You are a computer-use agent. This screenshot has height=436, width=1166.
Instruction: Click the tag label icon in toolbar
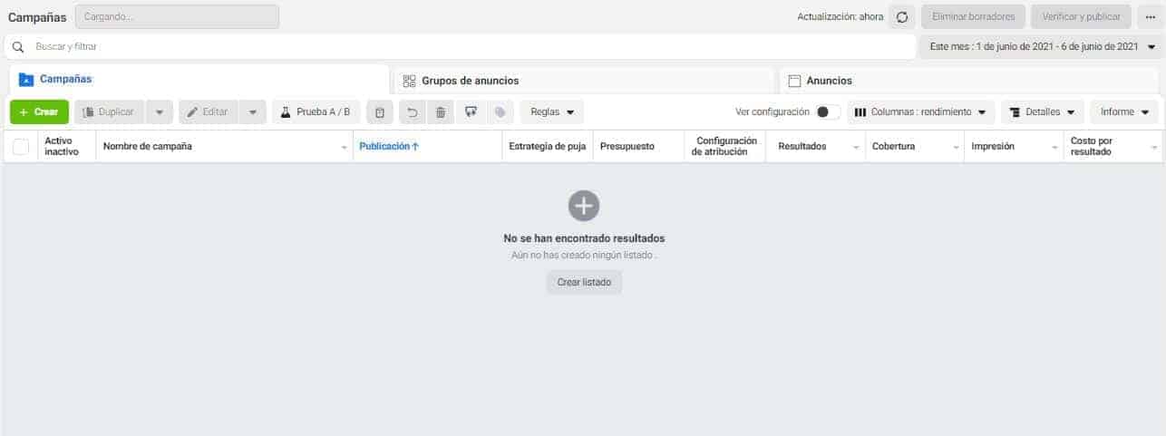pyautogui.click(x=500, y=112)
